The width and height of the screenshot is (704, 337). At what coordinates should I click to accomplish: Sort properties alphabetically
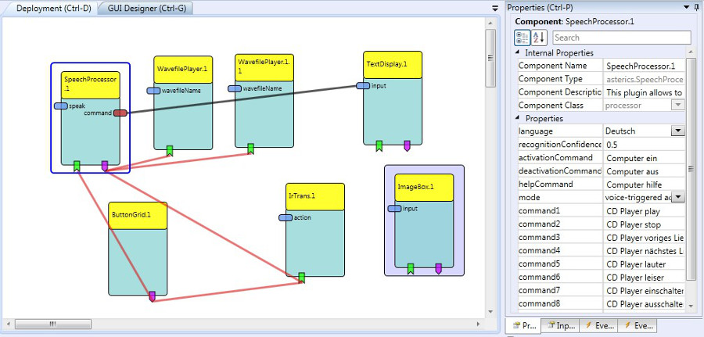[x=539, y=38]
